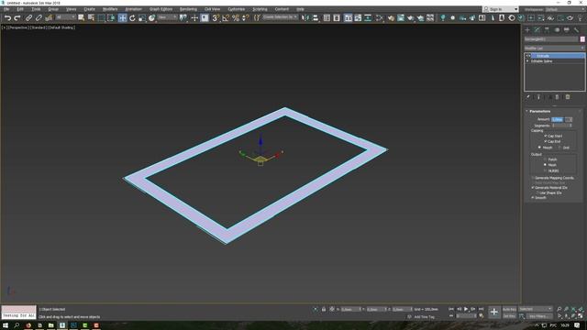
Task: Toggle the Spinner Snap icon
Action: click(245, 18)
